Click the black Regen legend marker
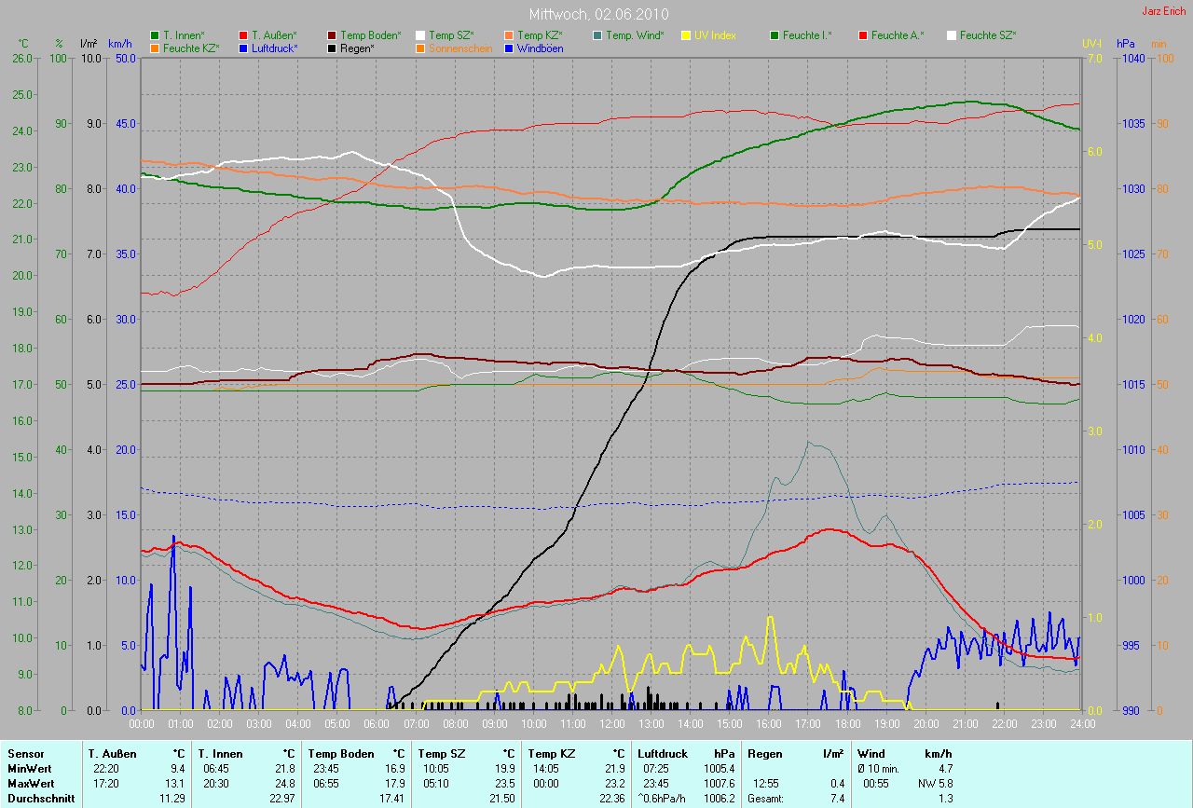This screenshot has height=808, width=1193. (x=333, y=48)
